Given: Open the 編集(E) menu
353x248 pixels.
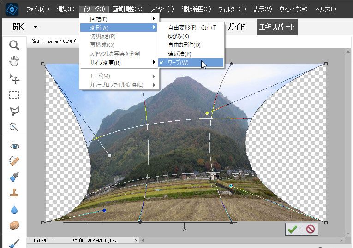Looking at the screenshot, I should coord(66,9).
